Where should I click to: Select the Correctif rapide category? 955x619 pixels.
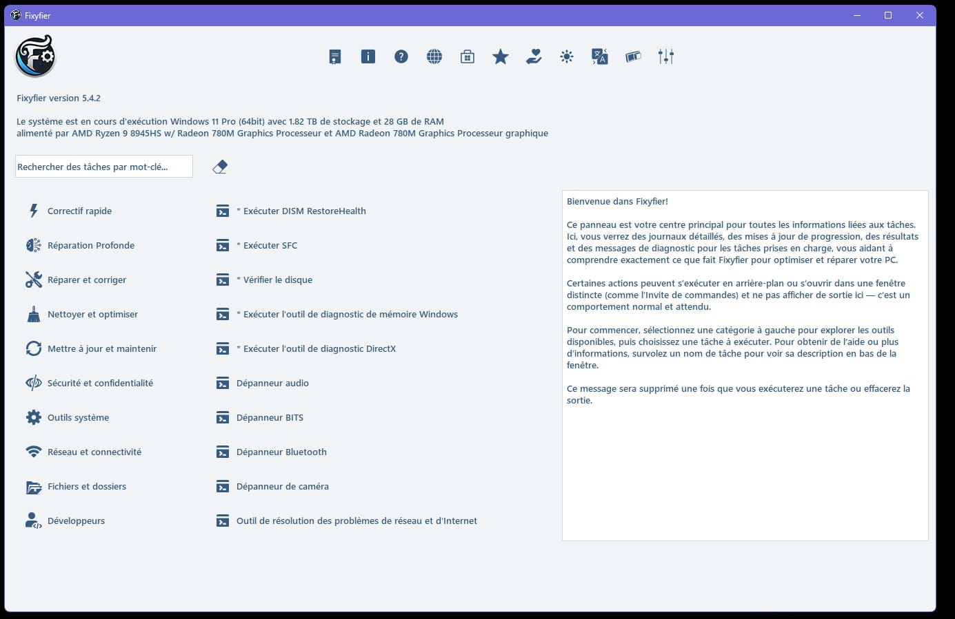tap(79, 211)
